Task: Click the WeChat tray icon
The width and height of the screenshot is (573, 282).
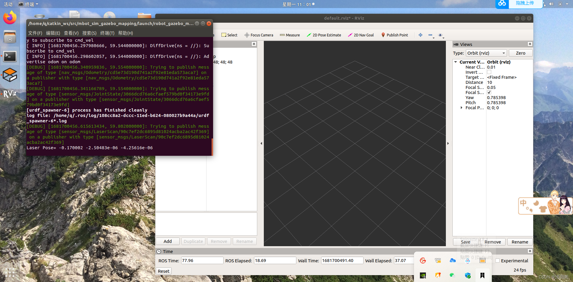Action: click(453, 275)
